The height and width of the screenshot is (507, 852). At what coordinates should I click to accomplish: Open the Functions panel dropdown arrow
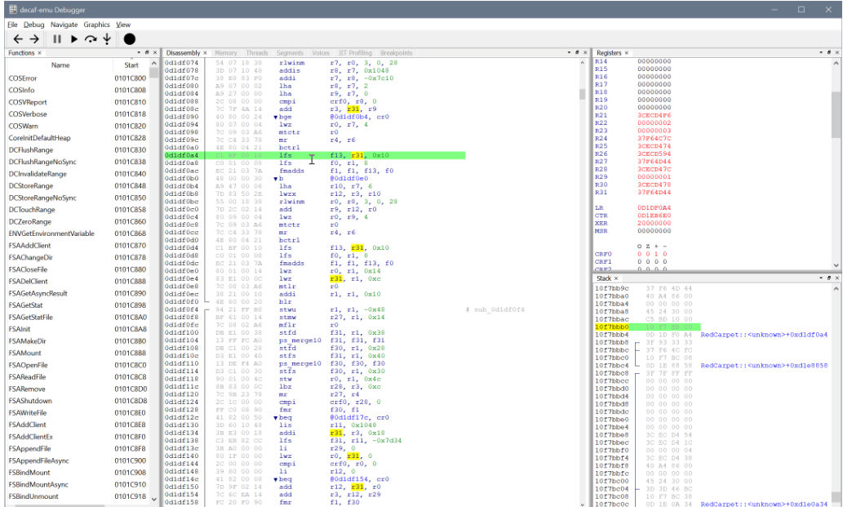pyautogui.click(x=138, y=52)
